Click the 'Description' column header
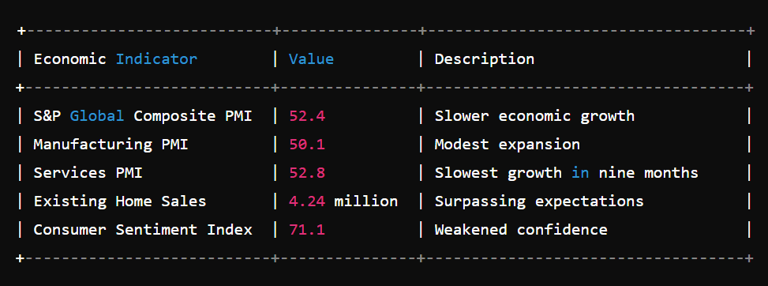This screenshot has width=768, height=286. (x=485, y=60)
